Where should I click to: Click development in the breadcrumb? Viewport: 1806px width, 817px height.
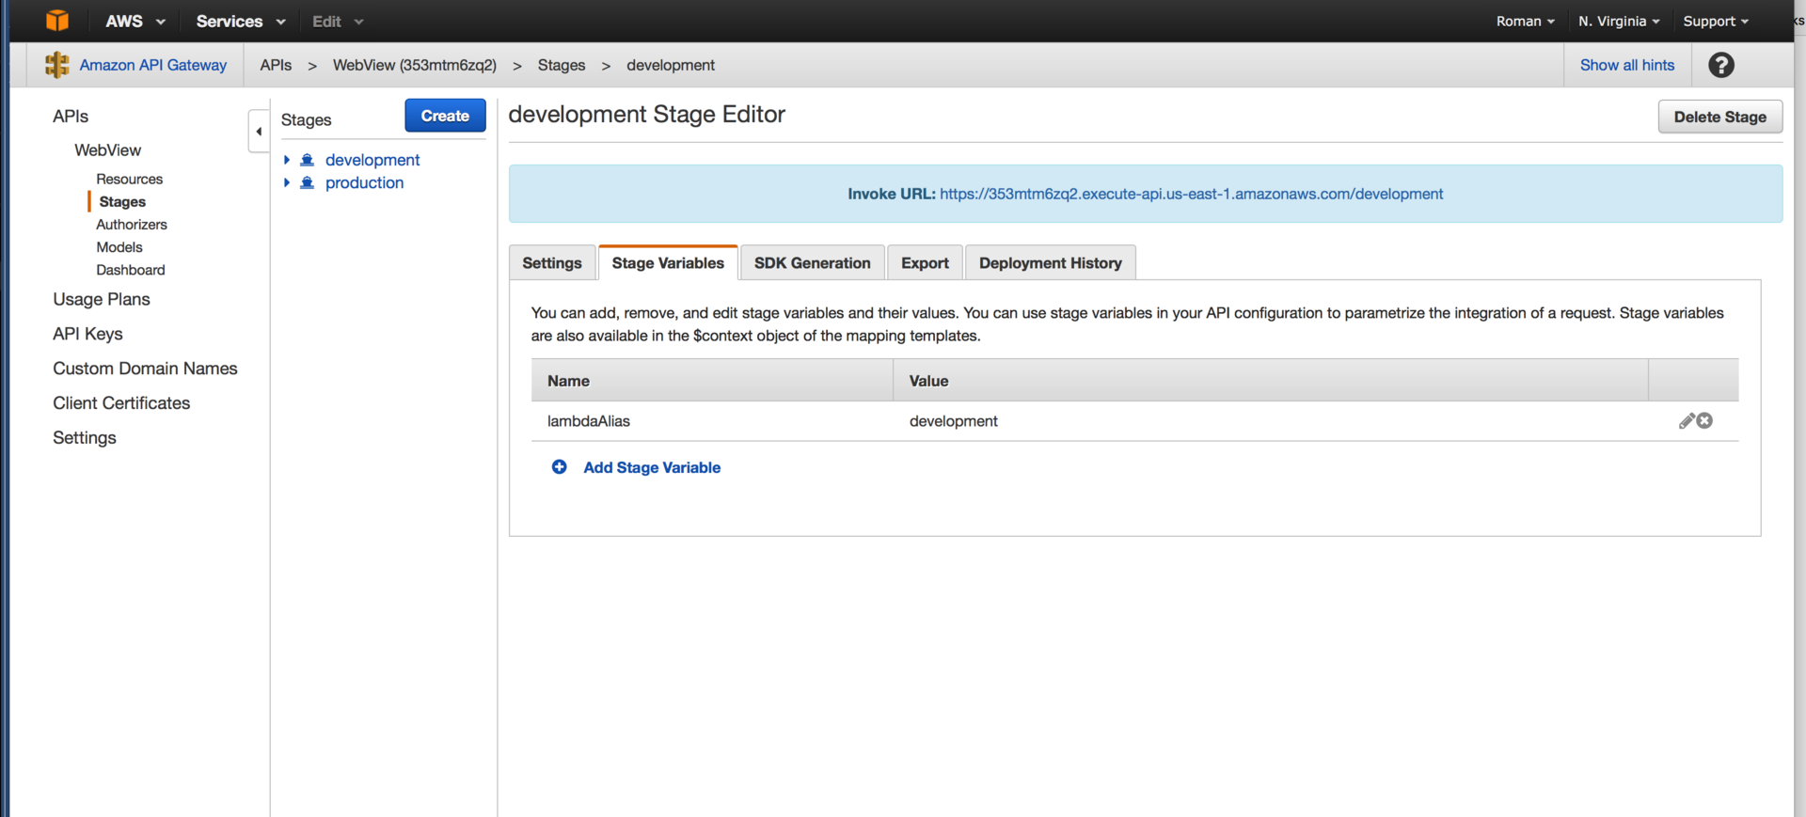(x=671, y=65)
